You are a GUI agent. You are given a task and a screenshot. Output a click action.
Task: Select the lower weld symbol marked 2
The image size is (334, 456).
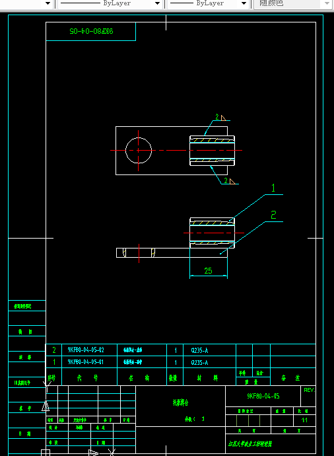coord(229,181)
